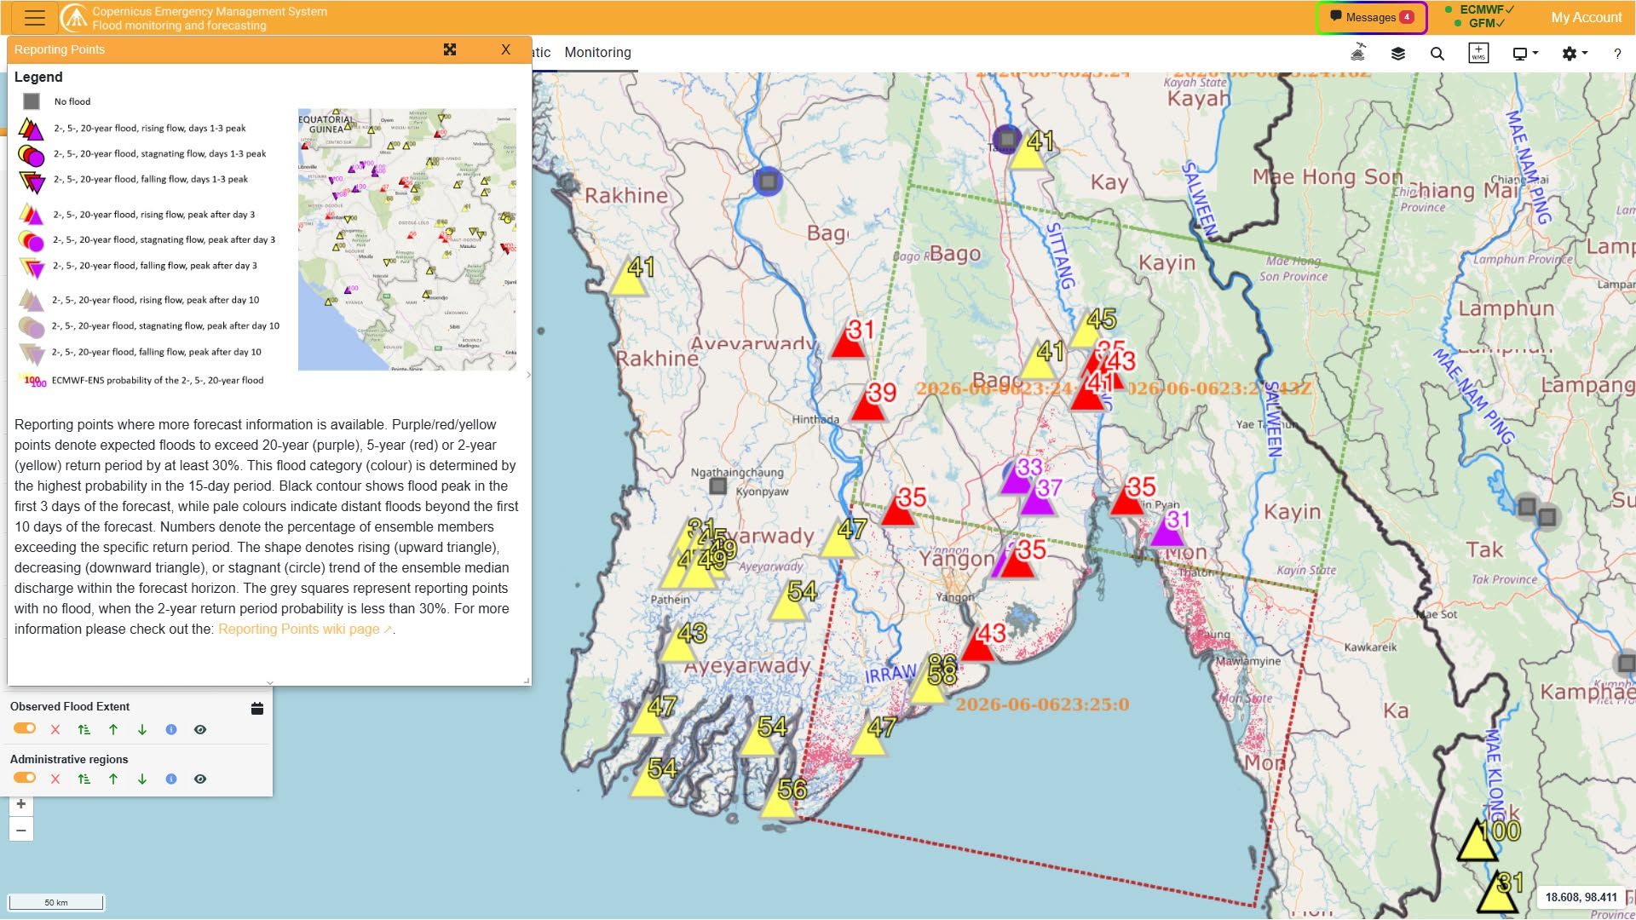Click the legend example map thumbnail
Screen dimensions: 1636x920
[x=406, y=239]
